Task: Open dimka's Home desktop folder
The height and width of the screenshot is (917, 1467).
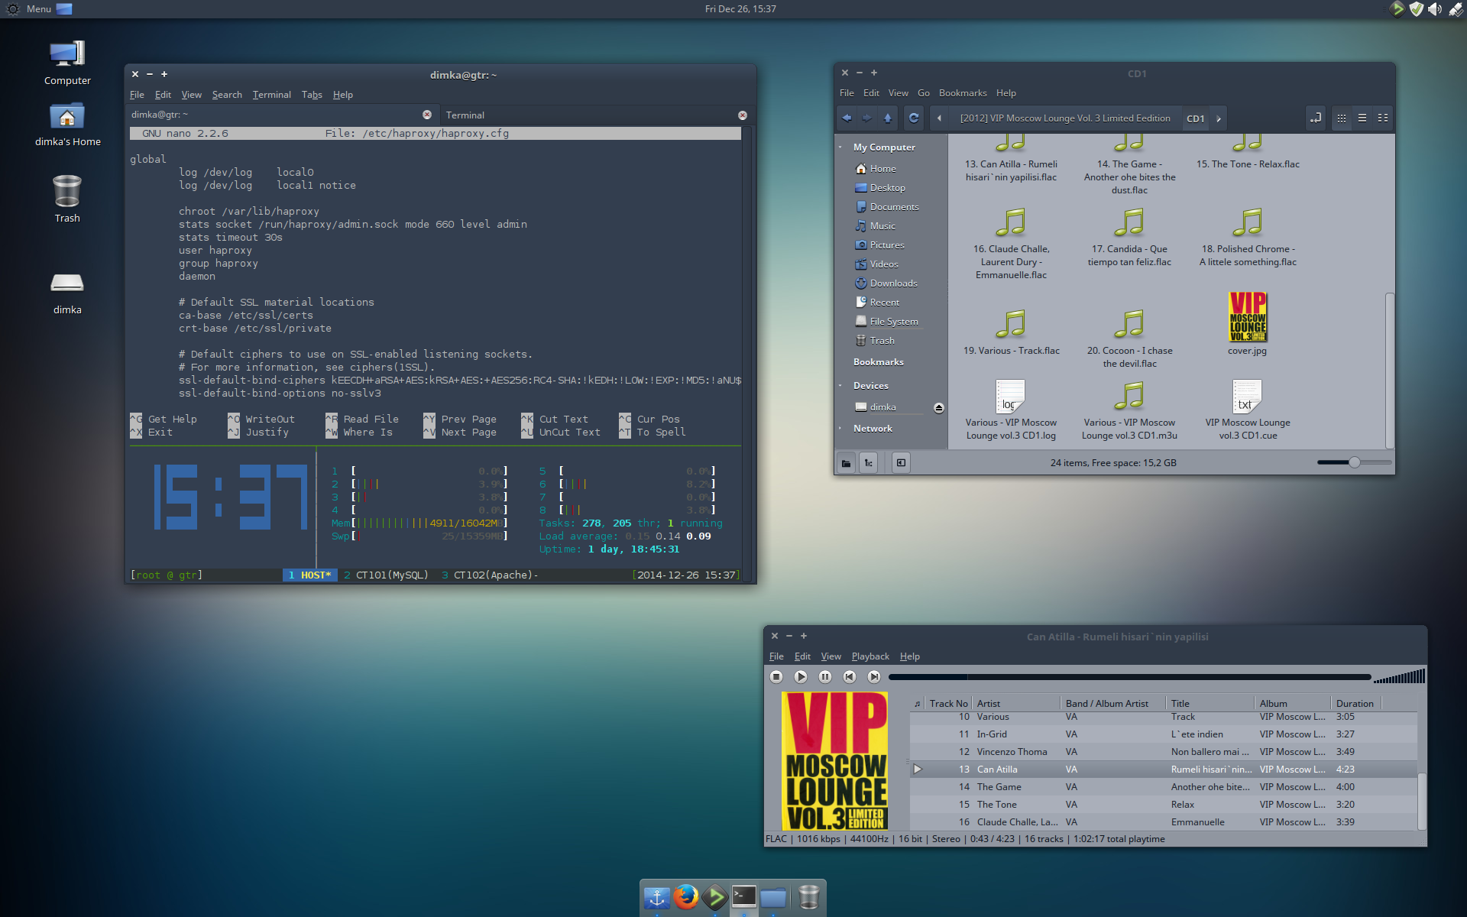Action: pyautogui.click(x=67, y=125)
